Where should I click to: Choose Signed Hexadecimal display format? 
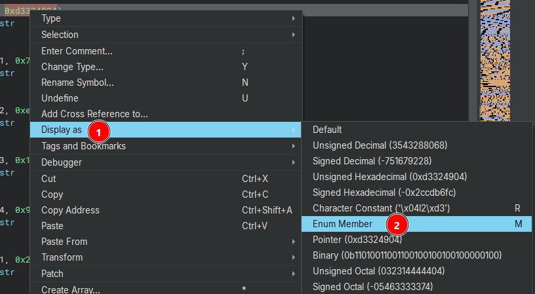click(384, 193)
